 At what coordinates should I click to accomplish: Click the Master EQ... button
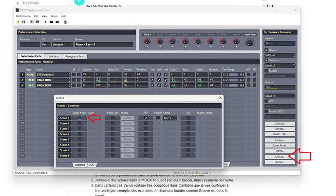tap(280, 134)
